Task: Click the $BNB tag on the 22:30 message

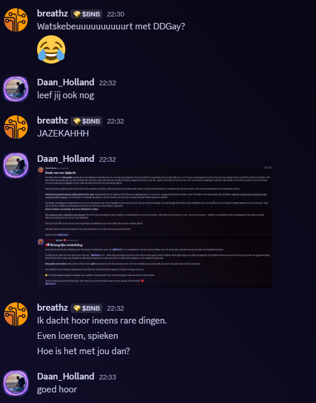Action: tap(87, 14)
